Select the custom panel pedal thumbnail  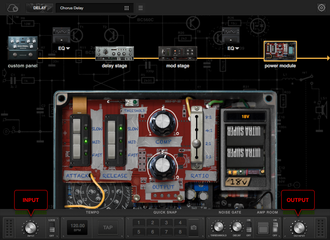pos(23,48)
